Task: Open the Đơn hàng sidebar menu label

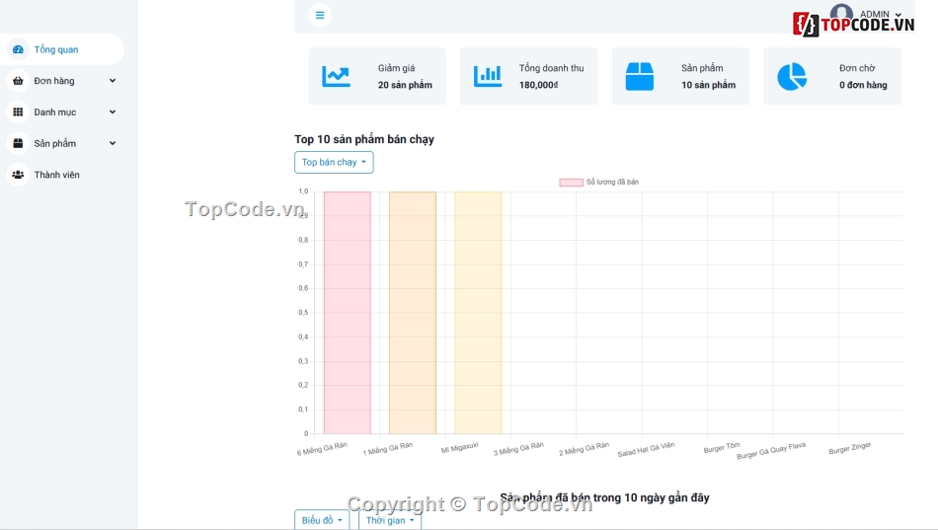Action: pos(54,81)
